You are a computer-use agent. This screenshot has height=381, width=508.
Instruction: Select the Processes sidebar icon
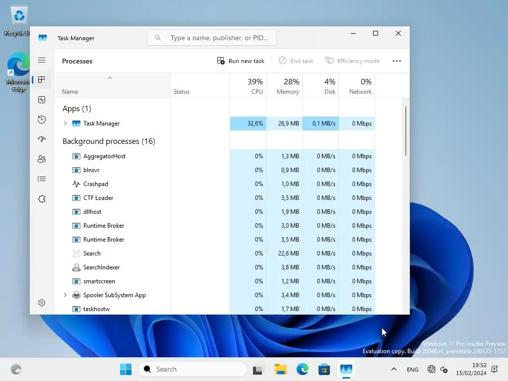pyautogui.click(x=42, y=80)
